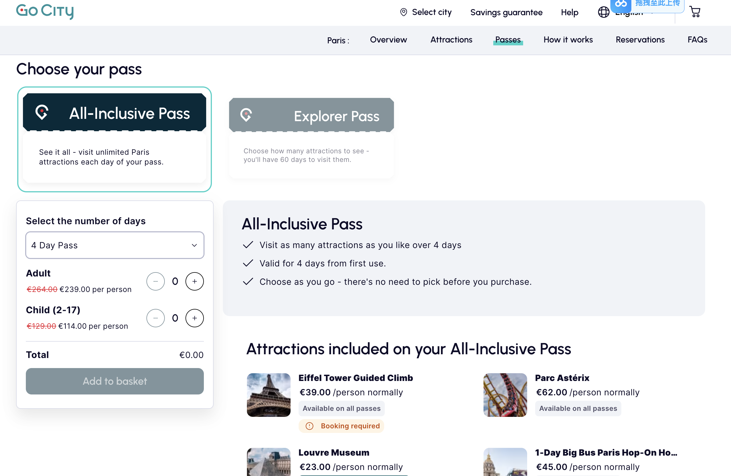Open the FAQs tab
The height and width of the screenshot is (476, 731).
pyautogui.click(x=697, y=40)
